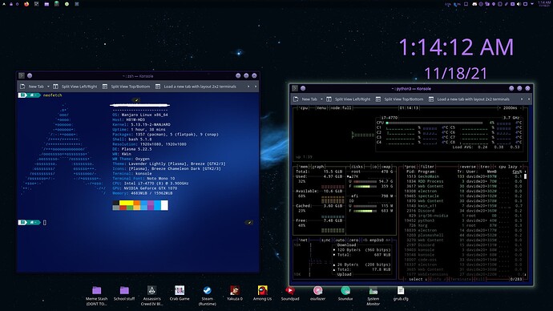Toggle disk io mode in bpytop
The height and width of the screenshot is (311, 553).
374,167
